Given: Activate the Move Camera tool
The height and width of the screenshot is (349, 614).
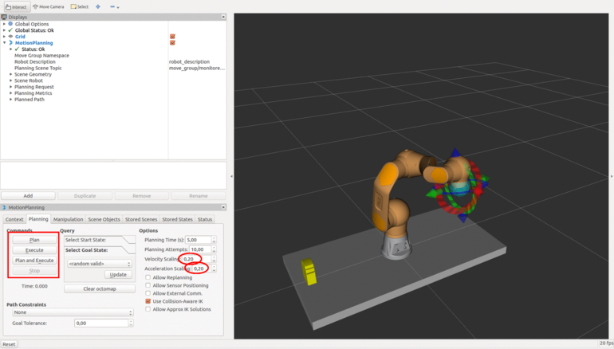Looking at the screenshot, I should click(49, 6).
